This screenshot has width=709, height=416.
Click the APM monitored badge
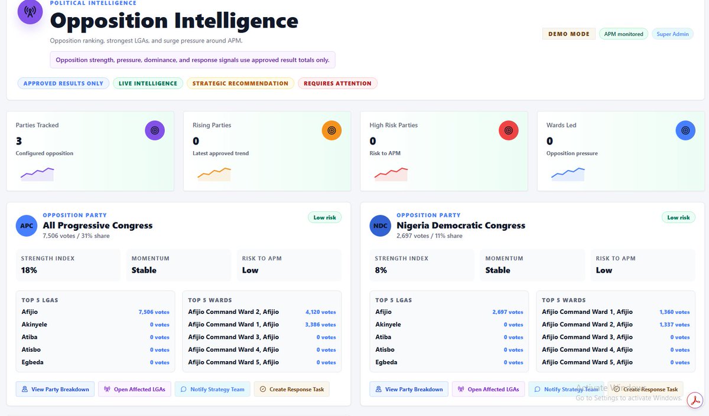[x=623, y=34]
